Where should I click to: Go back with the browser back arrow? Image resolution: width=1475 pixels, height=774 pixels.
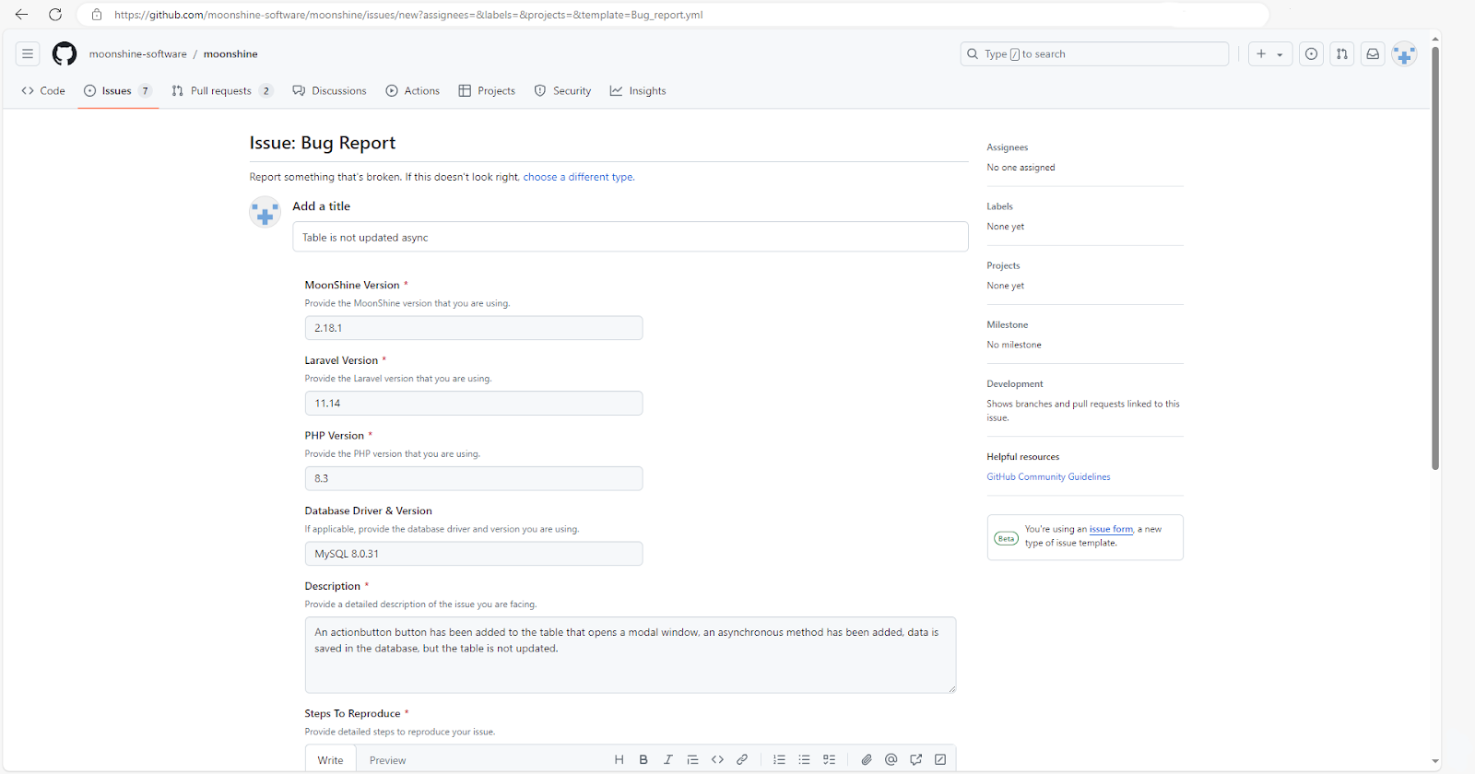[x=21, y=15]
